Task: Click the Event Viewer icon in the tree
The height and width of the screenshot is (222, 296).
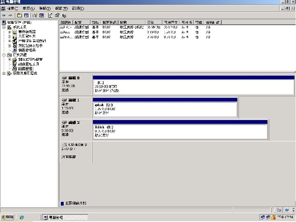Action: pyautogui.click(x=15, y=32)
